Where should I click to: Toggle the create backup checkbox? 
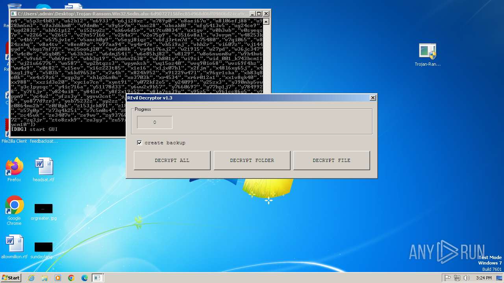(139, 143)
